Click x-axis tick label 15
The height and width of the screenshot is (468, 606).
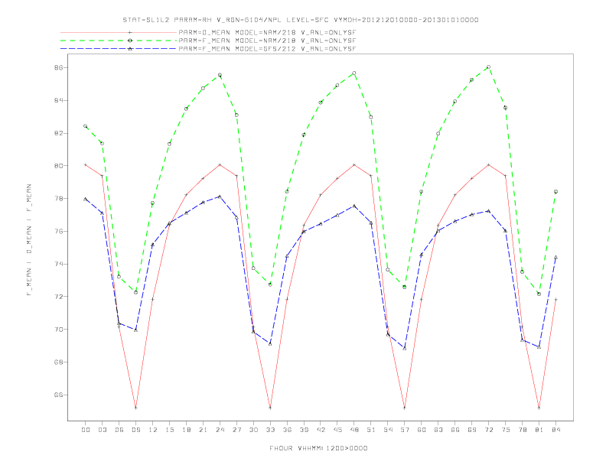tap(169, 430)
